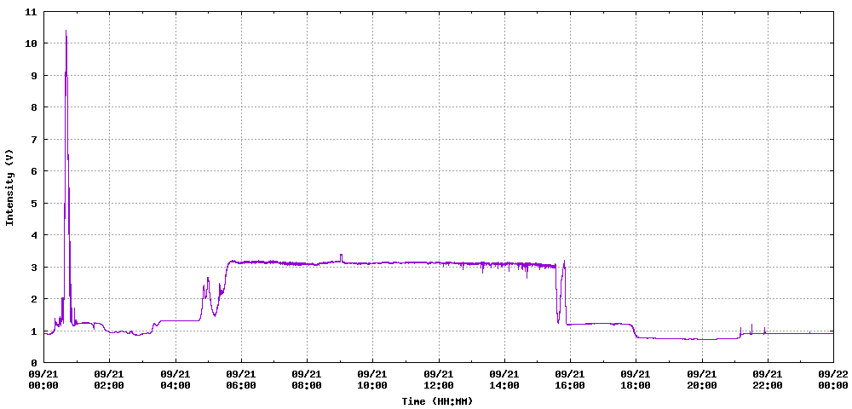Select the y-axis tick label "8"

tap(34, 107)
